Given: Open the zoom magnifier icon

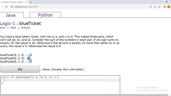Looking at the screenshot, I should coord(151,7).
